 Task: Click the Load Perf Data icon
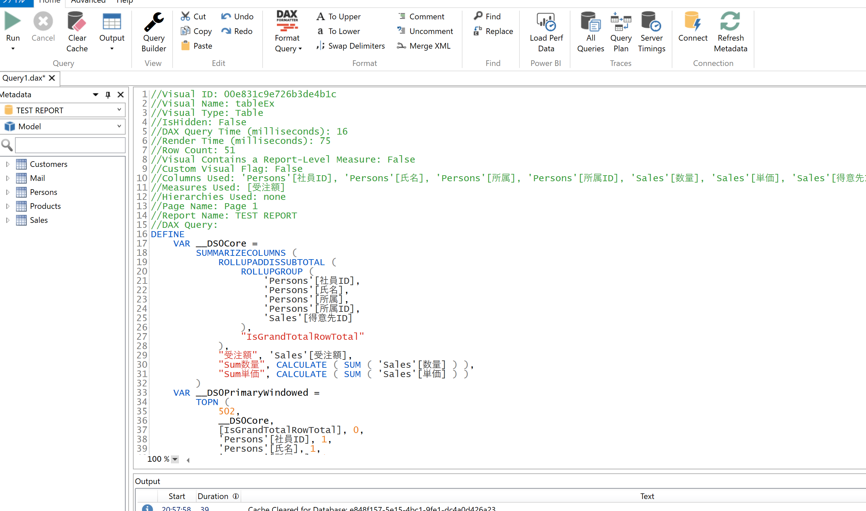(x=546, y=21)
